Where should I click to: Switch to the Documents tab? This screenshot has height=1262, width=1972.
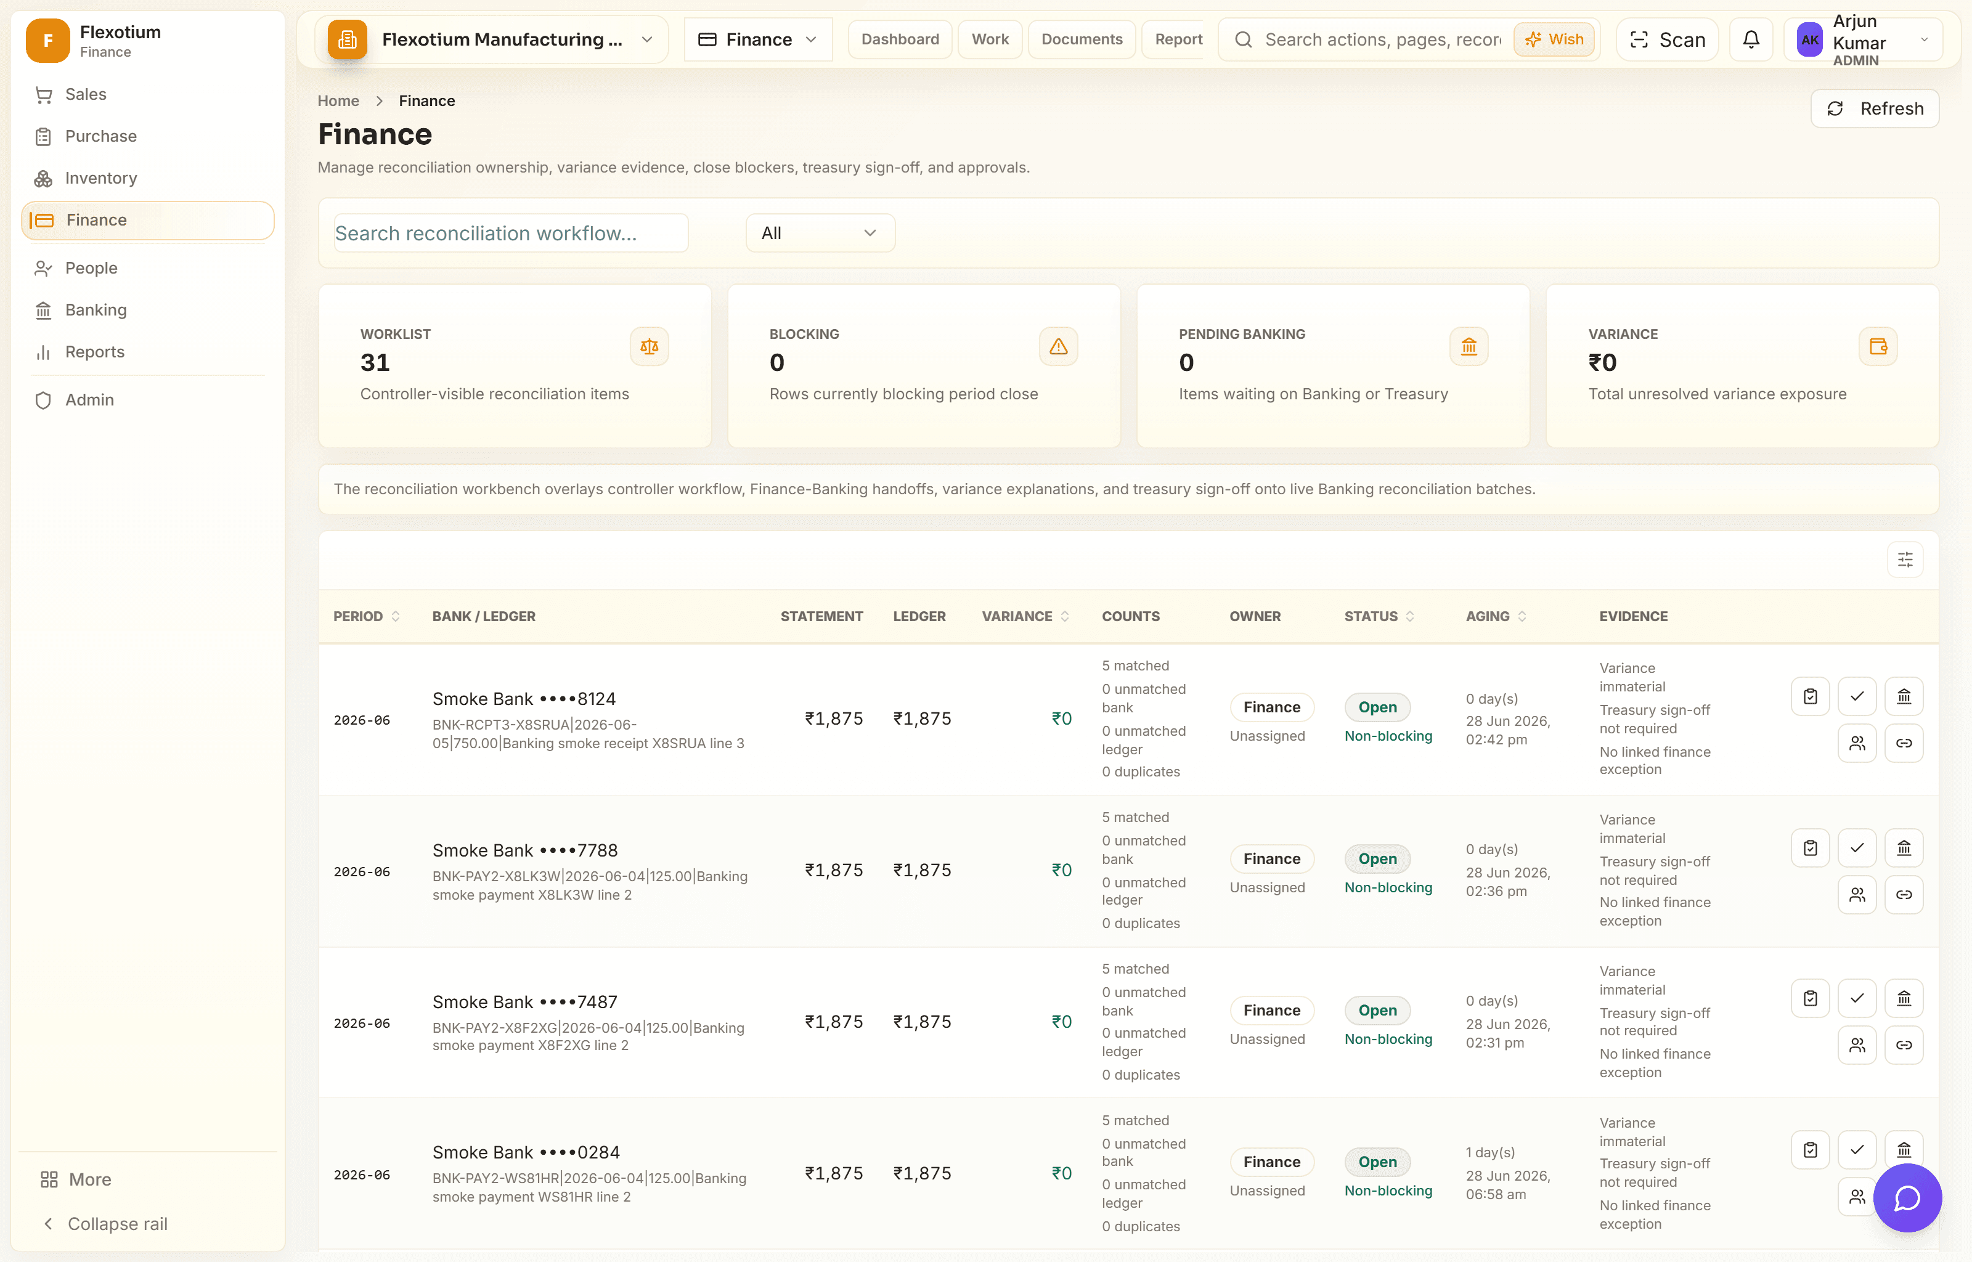coord(1082,39)
